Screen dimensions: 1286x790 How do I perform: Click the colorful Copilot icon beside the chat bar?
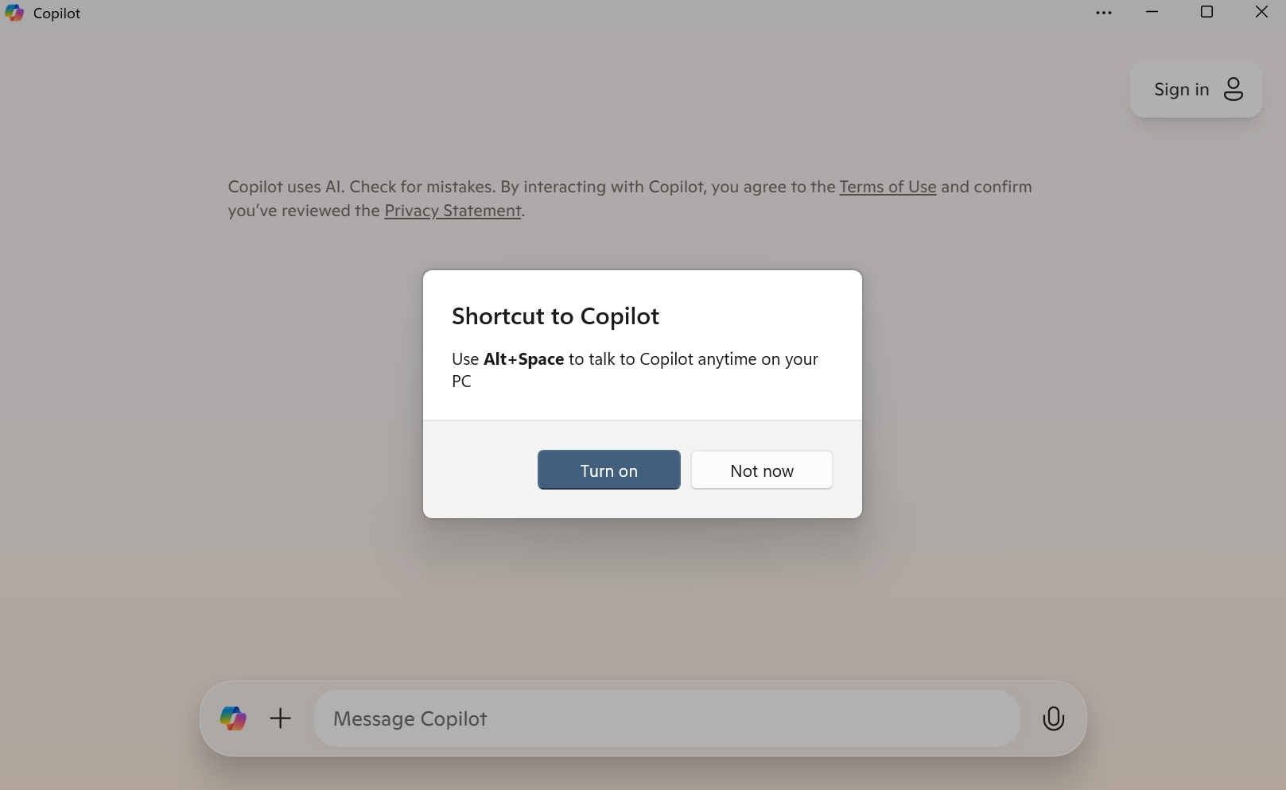point(232,718)
